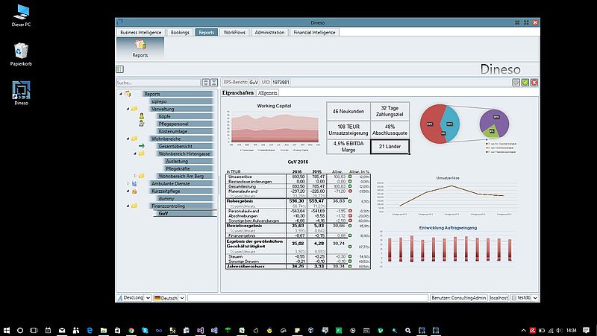Open Chrome from taskbar
The height and width of the screenshot is (336, 597).
(x=131, y=330)
